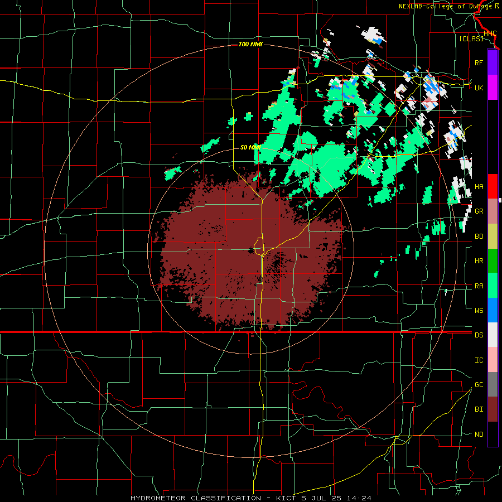
Task: Click the UK legend label
Action: coord(479,88)
